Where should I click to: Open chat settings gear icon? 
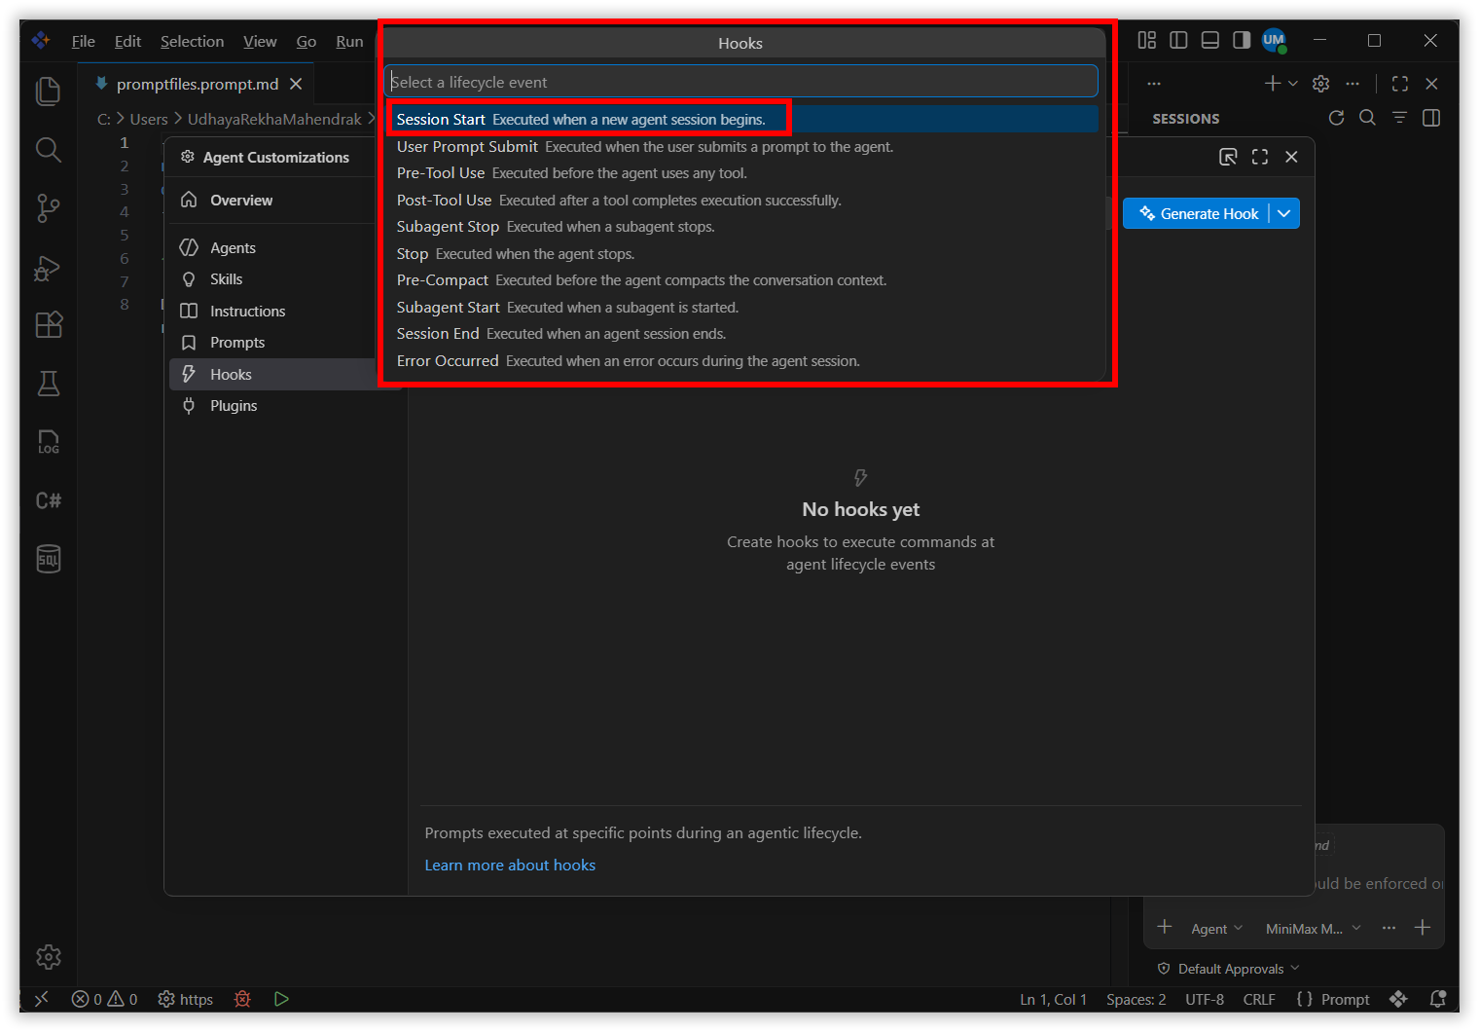tap(1320, 84)
